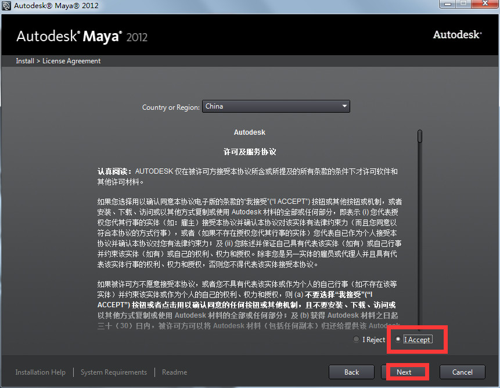The width and height of the screenshot is (500, 388).
Task: Open the System Requirements link
Action: tap(113, 372)
